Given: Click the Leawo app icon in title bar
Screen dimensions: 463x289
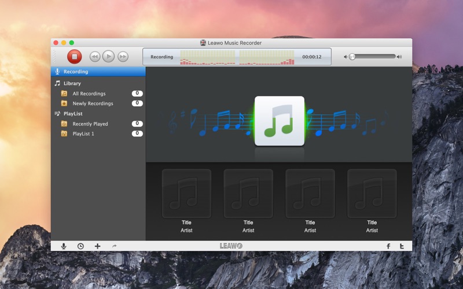Looking at the screenshot, I should pos(203,43).
